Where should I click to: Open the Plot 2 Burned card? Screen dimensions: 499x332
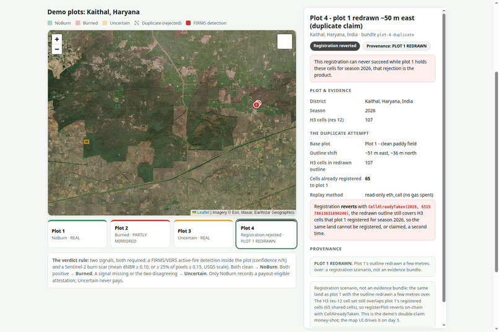141,234
